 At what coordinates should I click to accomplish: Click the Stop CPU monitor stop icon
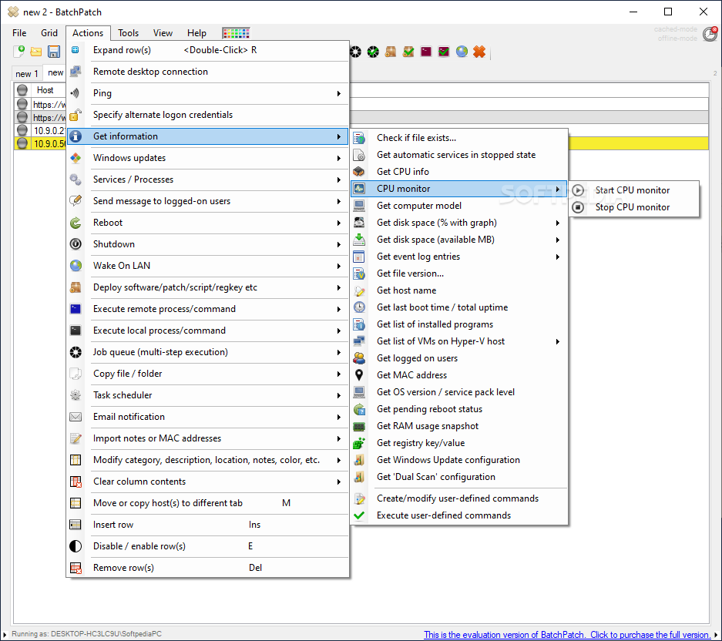tap(578, 207)
